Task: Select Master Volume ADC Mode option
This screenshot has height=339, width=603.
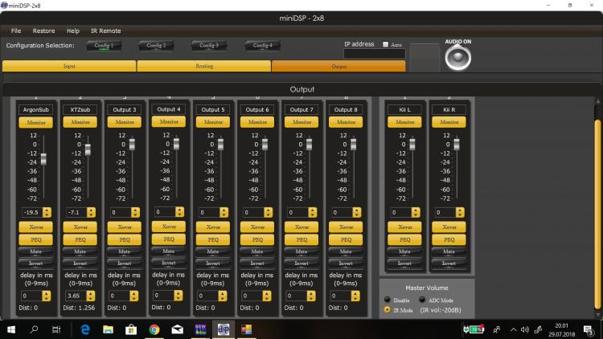Action: click(422, 300)
